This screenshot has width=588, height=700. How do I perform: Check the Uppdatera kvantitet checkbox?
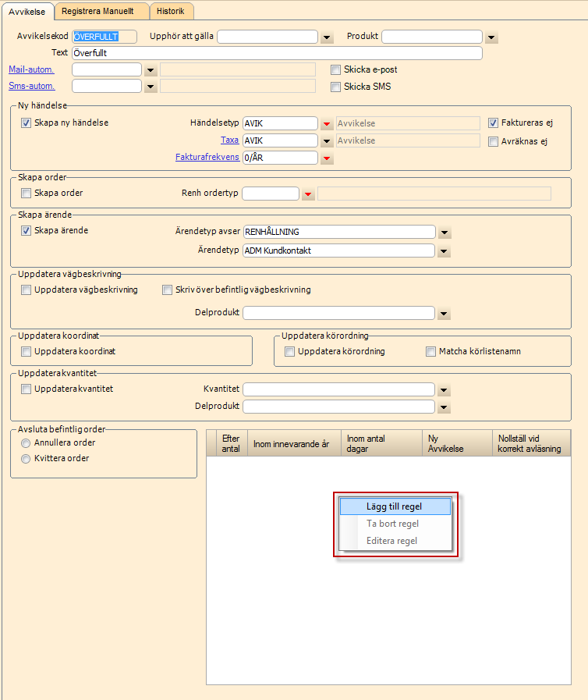26,389
